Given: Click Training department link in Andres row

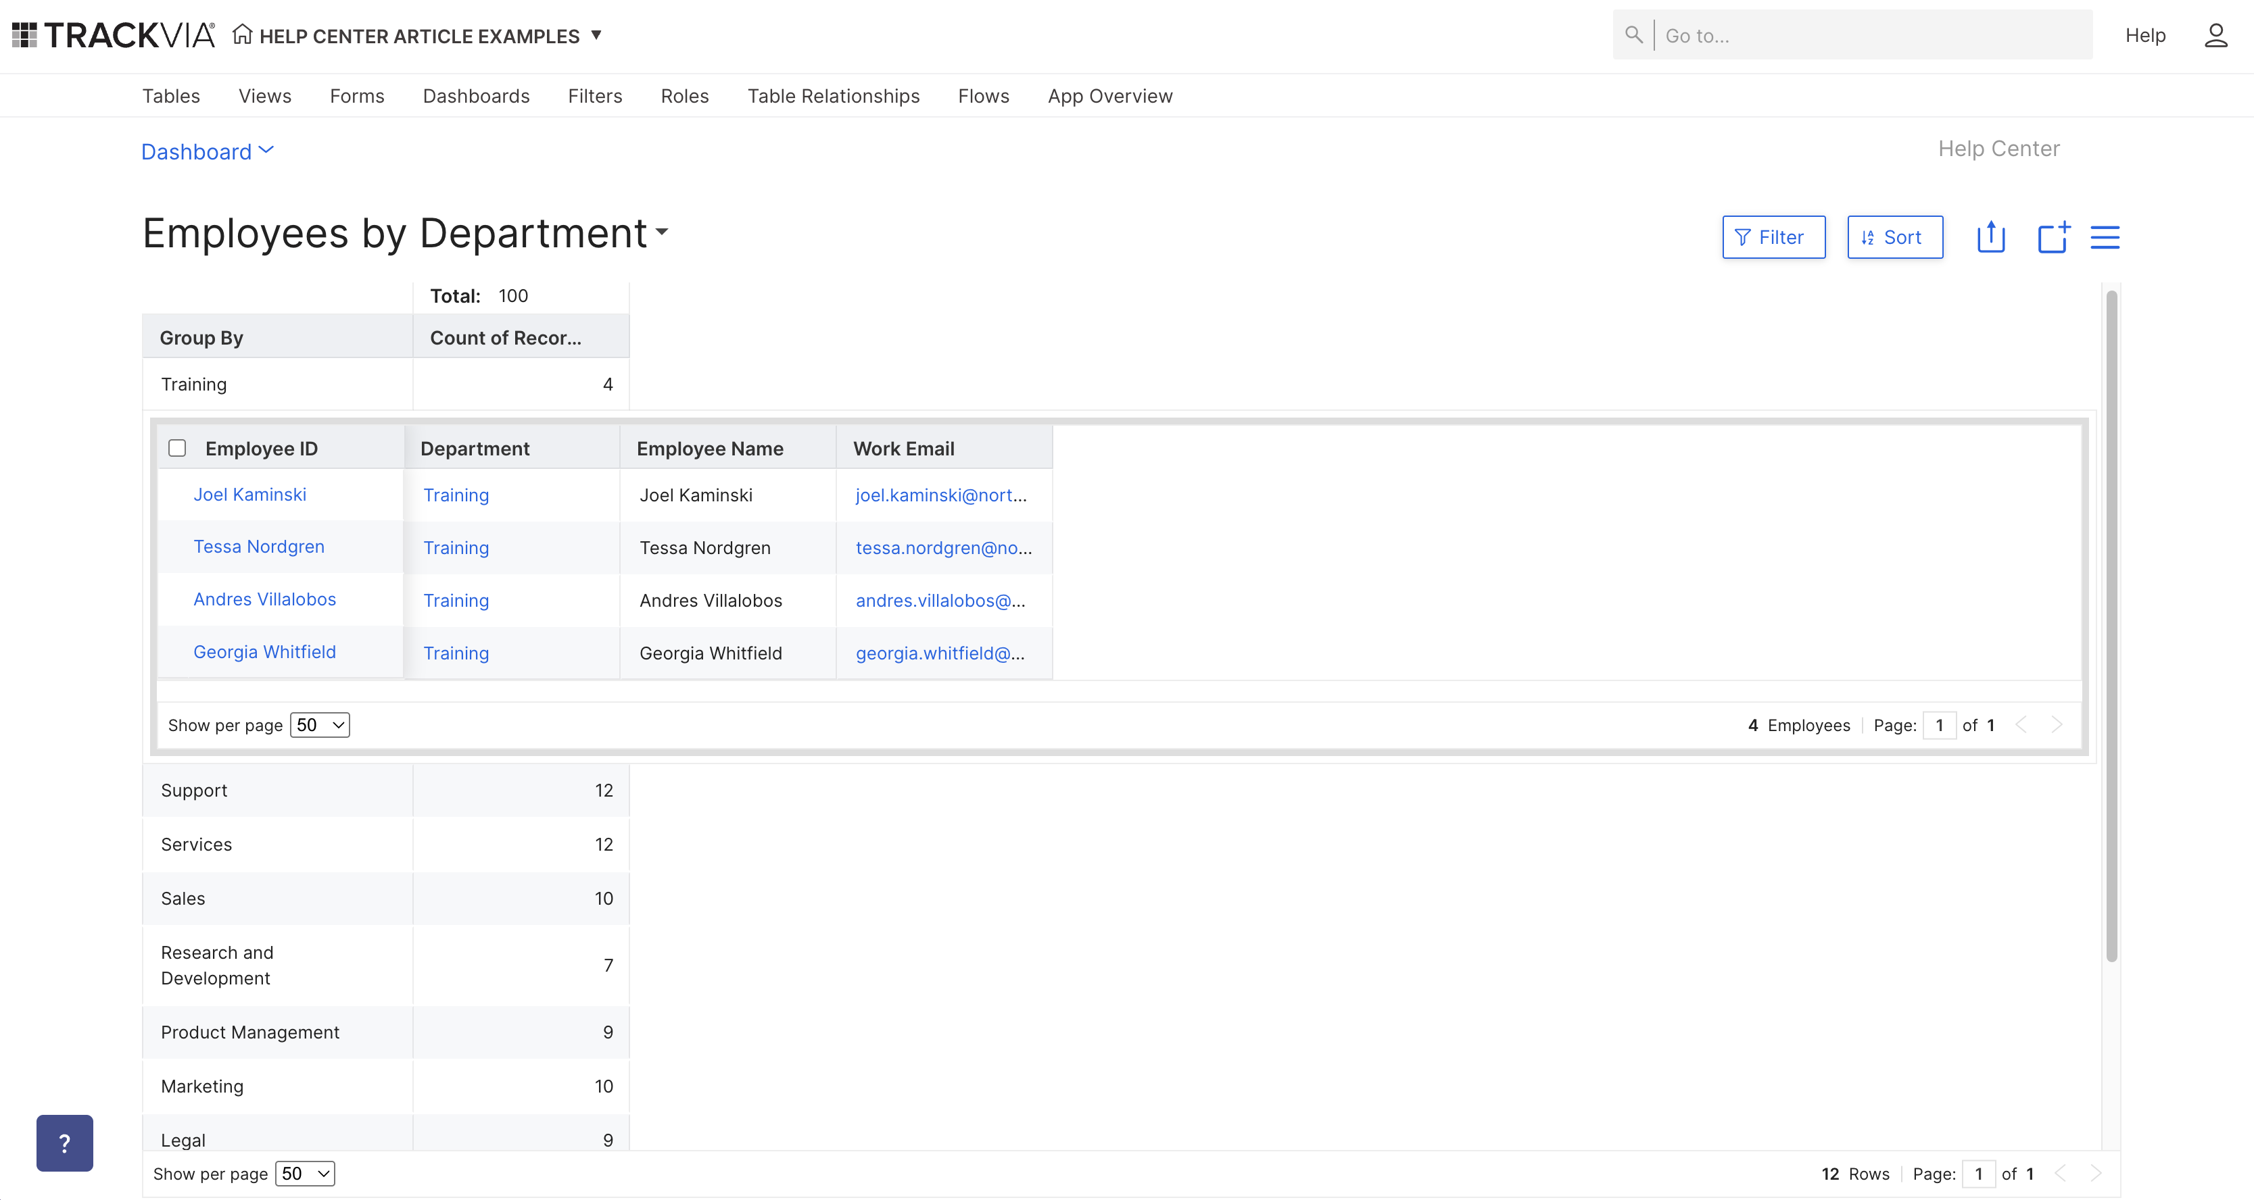Looking at the screenshot, I should tap(456, 600).
